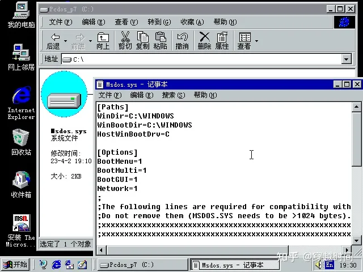Open Explorer 收藏(A) menu

click(x=192, y=22)
